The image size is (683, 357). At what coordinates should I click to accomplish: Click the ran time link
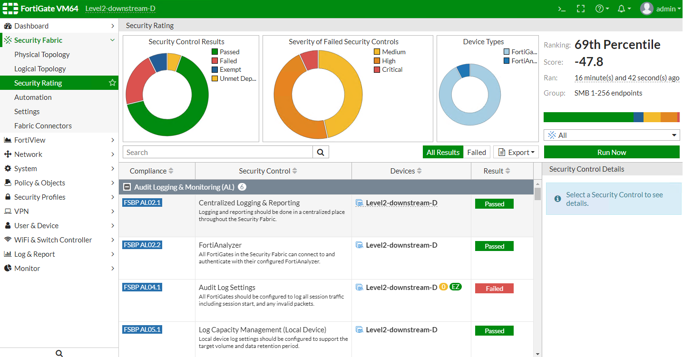pyautogui.click(x=627, y=78)
